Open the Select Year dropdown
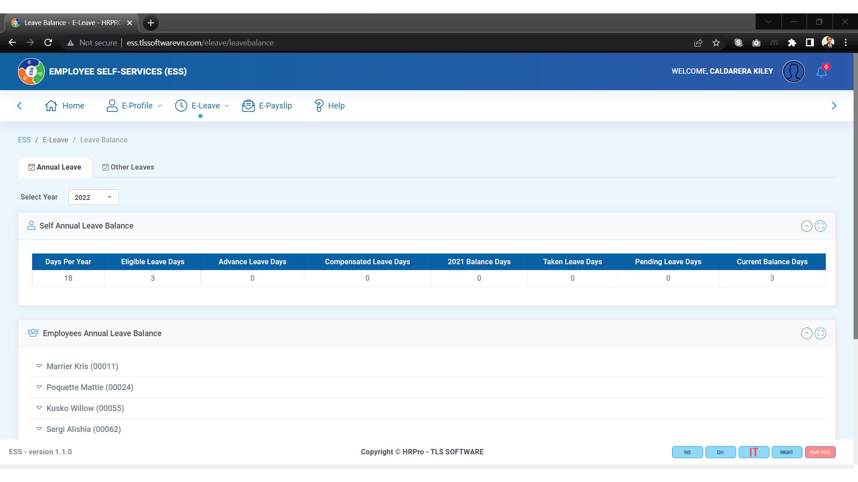 coord(93,197)
